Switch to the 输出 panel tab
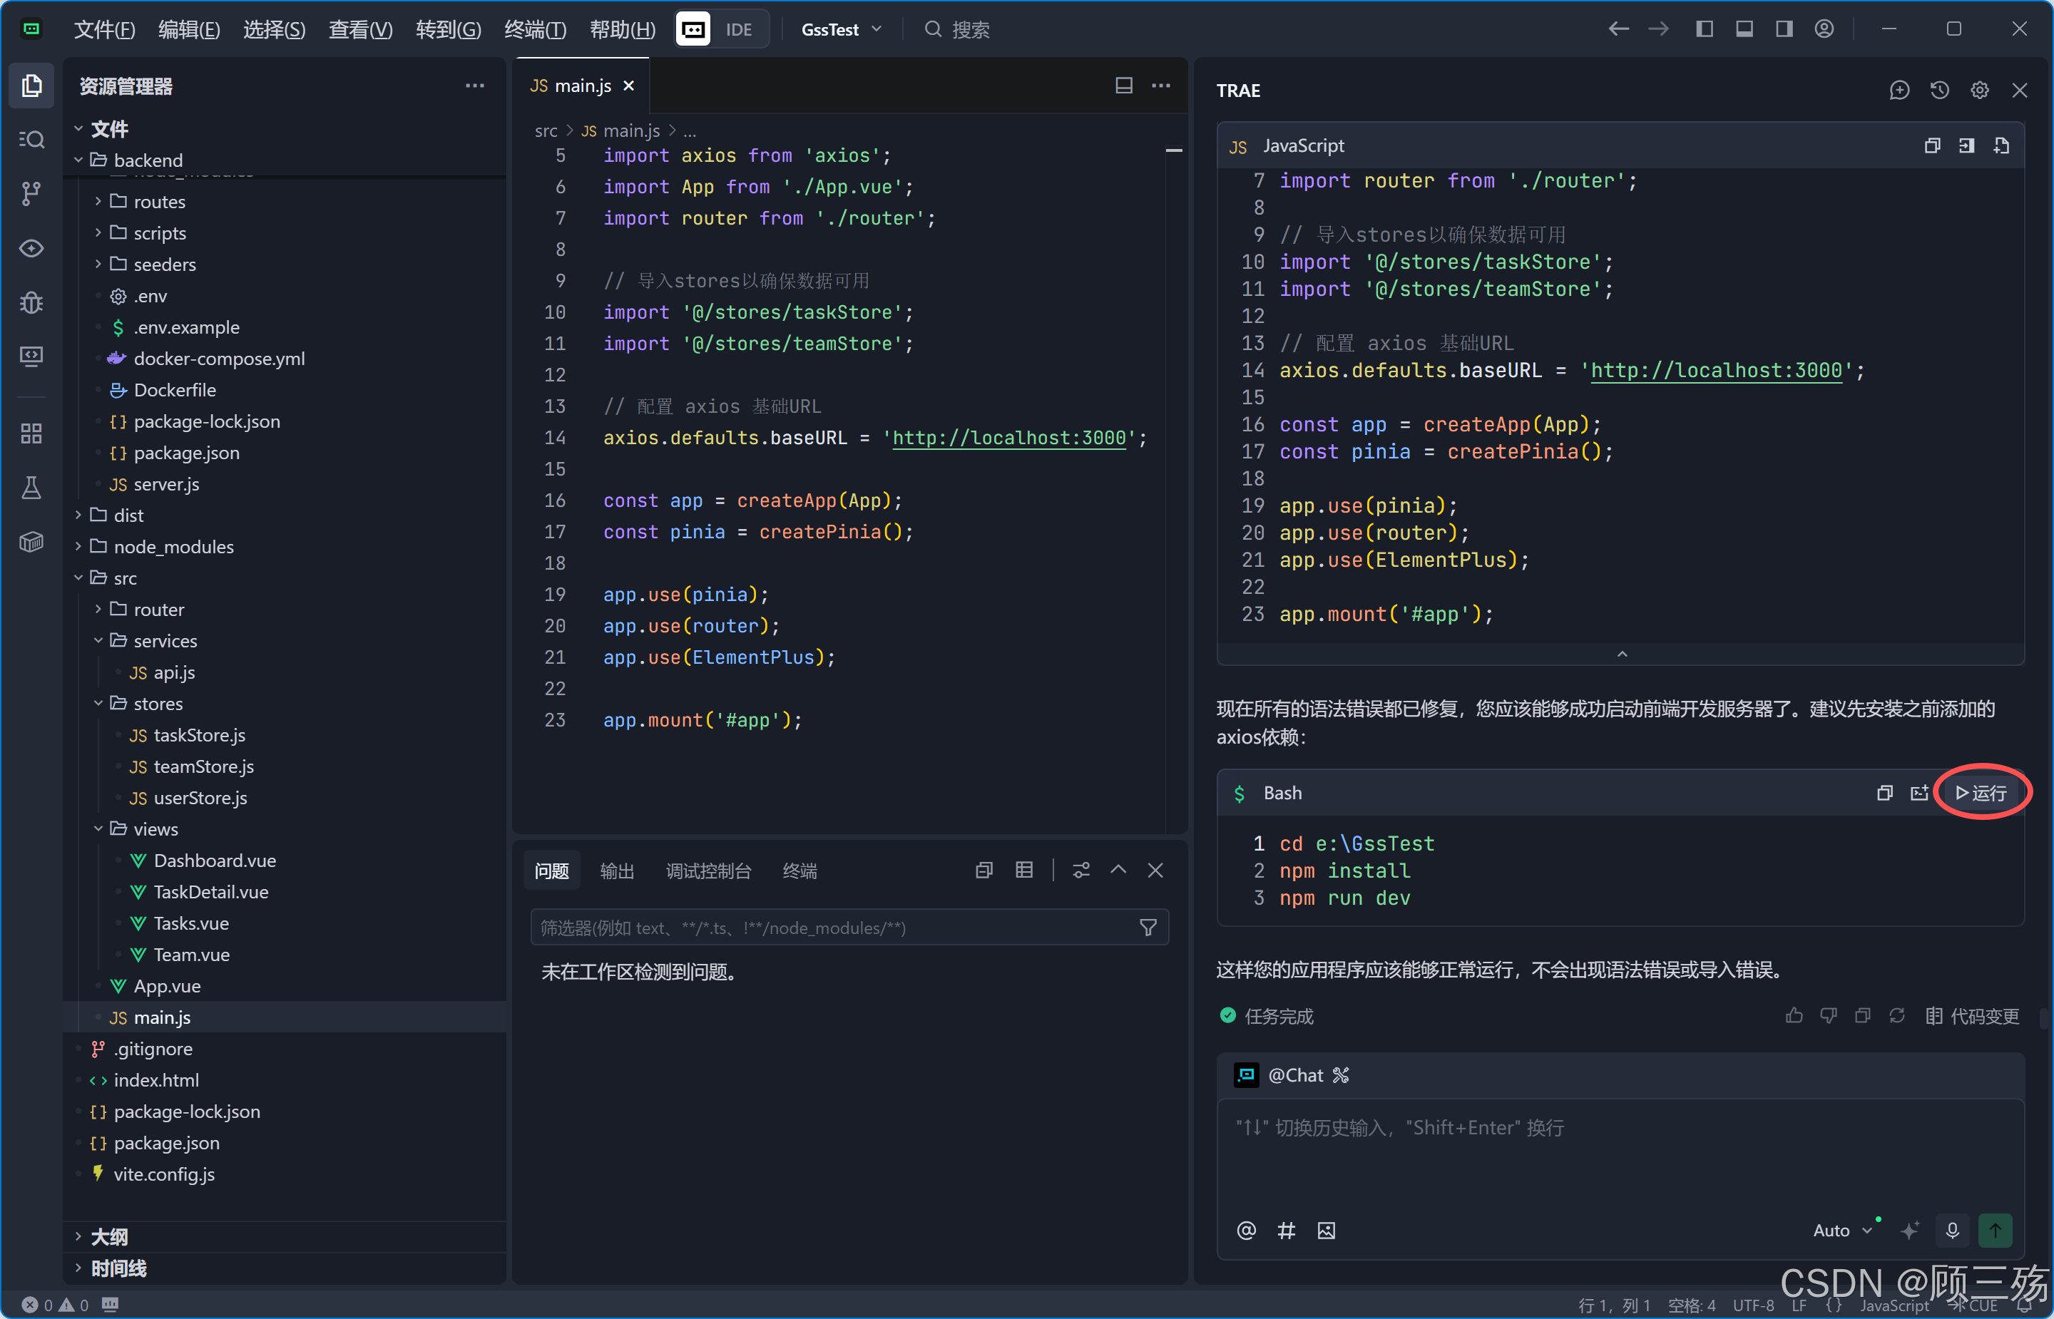Image resolution: width=2054 pixels, height=1319 pixels. pyautogui.click(x=617, y=871)
